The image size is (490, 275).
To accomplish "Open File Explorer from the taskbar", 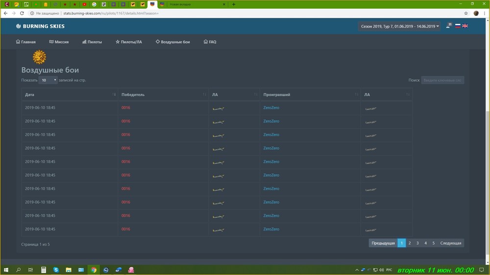I will click(x=69, y=270).
